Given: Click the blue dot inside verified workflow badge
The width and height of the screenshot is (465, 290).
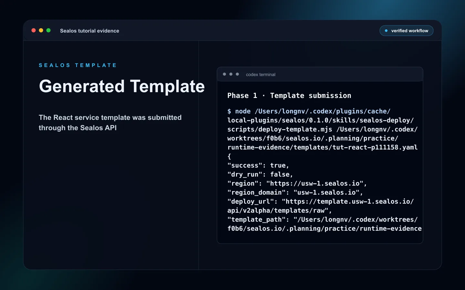Looking at the screenshot, I should [x=386, y=31].
